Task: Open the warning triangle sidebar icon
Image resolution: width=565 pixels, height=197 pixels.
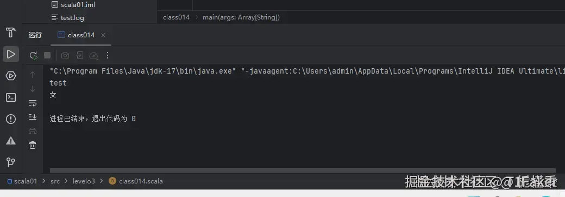Action: tap(11, 141)
